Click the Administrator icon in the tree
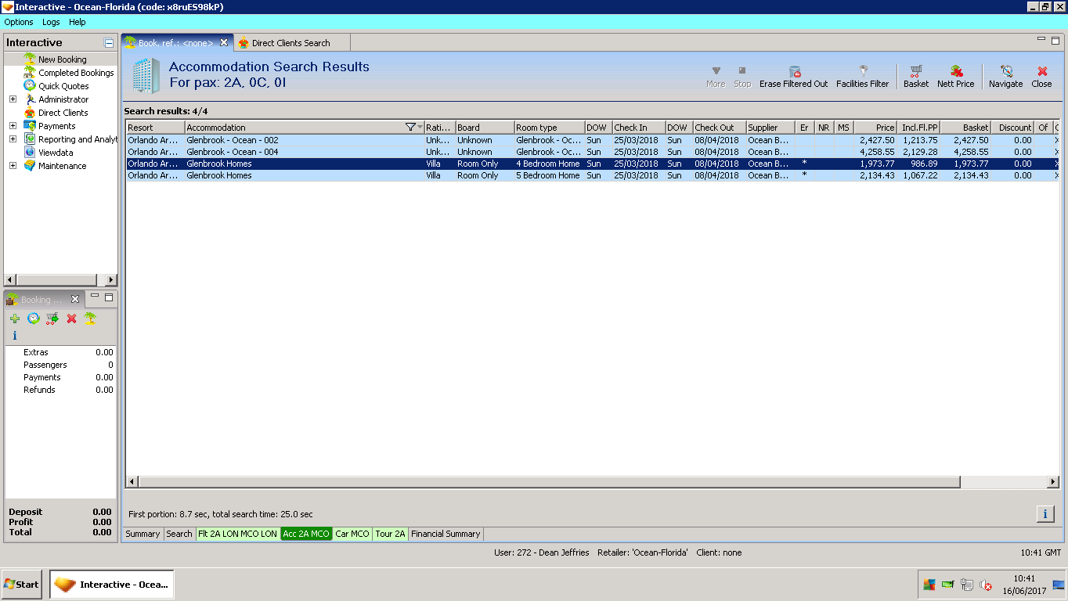The height and width of the screenshot is (601, 1068). [x=30, y=99]
